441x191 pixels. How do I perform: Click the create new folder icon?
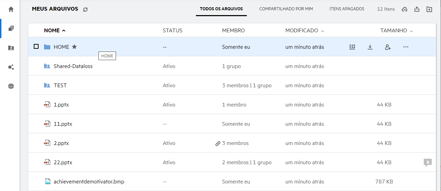point(429,9)
